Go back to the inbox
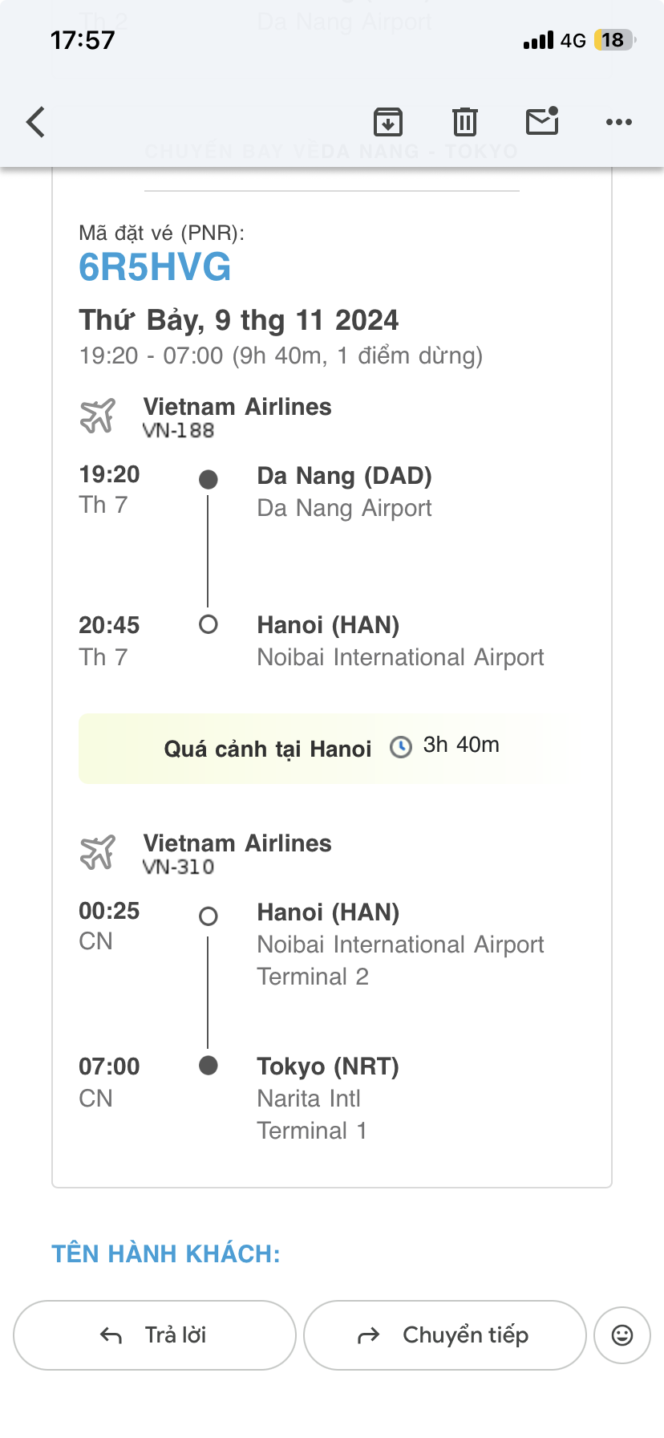 [36, 123]
